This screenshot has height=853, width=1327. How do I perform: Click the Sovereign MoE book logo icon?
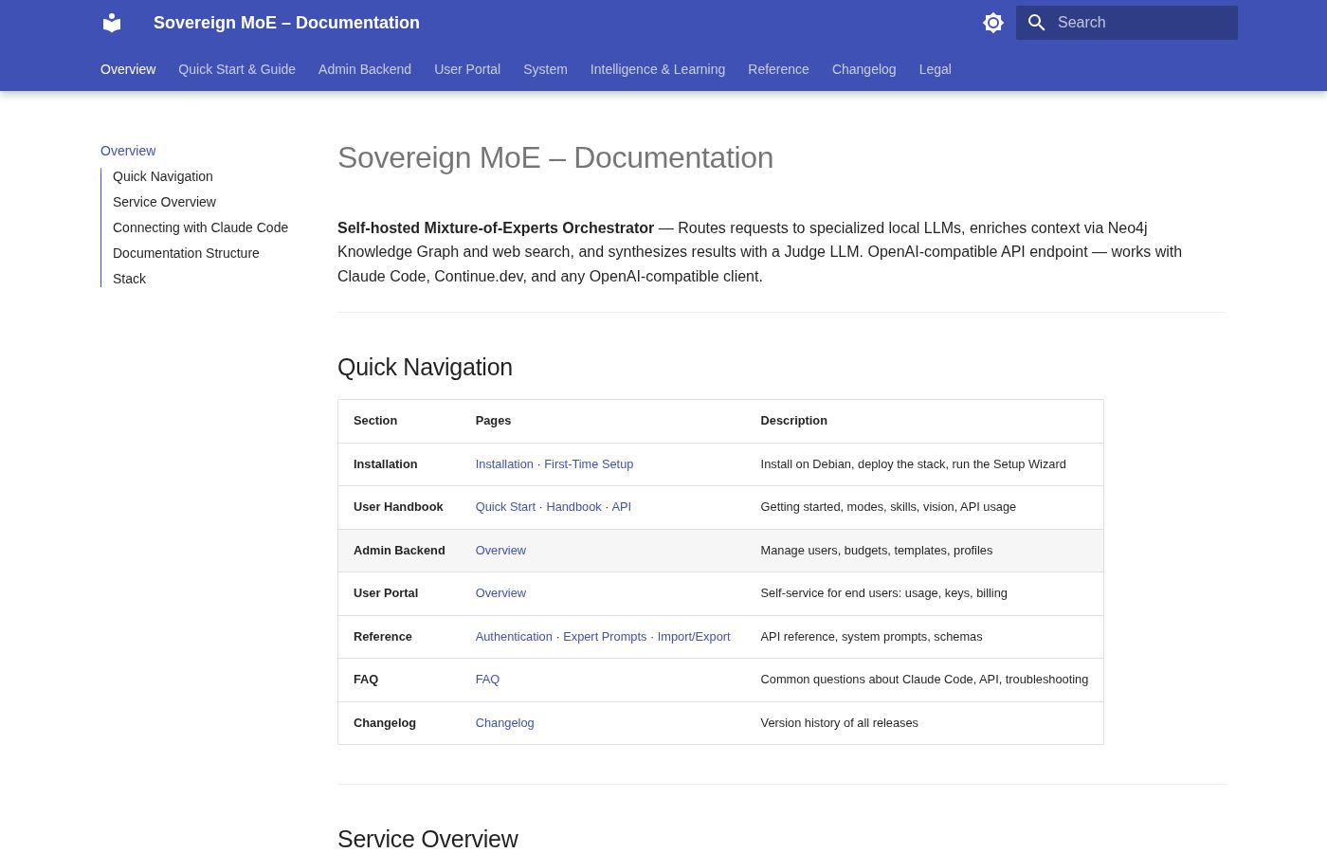click(x=112, y=23)
